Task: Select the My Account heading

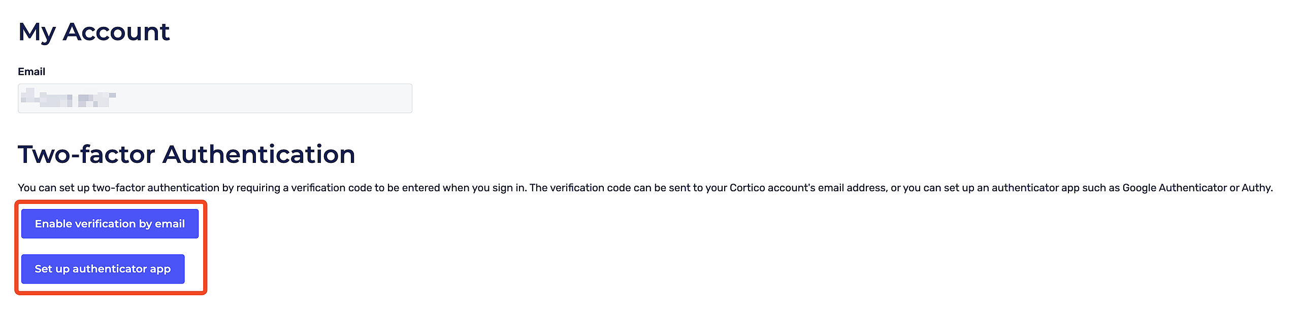Action: click(x=93, y=32)
